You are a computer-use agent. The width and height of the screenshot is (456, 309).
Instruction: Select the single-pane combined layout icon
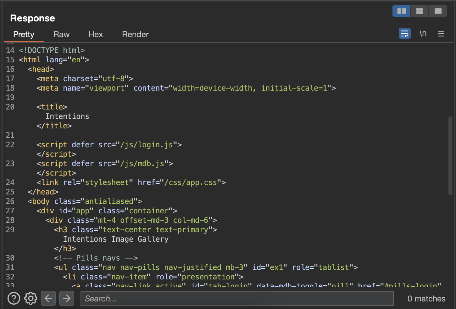click(438, 11)
